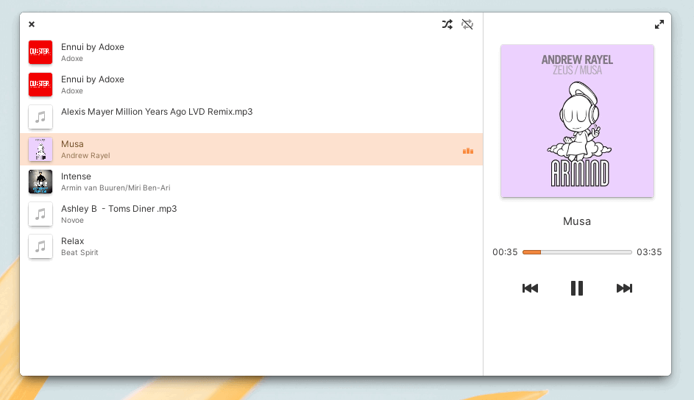Play Alexis Mayer Million Years Ago LVD Remix.mp3
Viewport: 694px width, 400px height.
coord(251,117)
